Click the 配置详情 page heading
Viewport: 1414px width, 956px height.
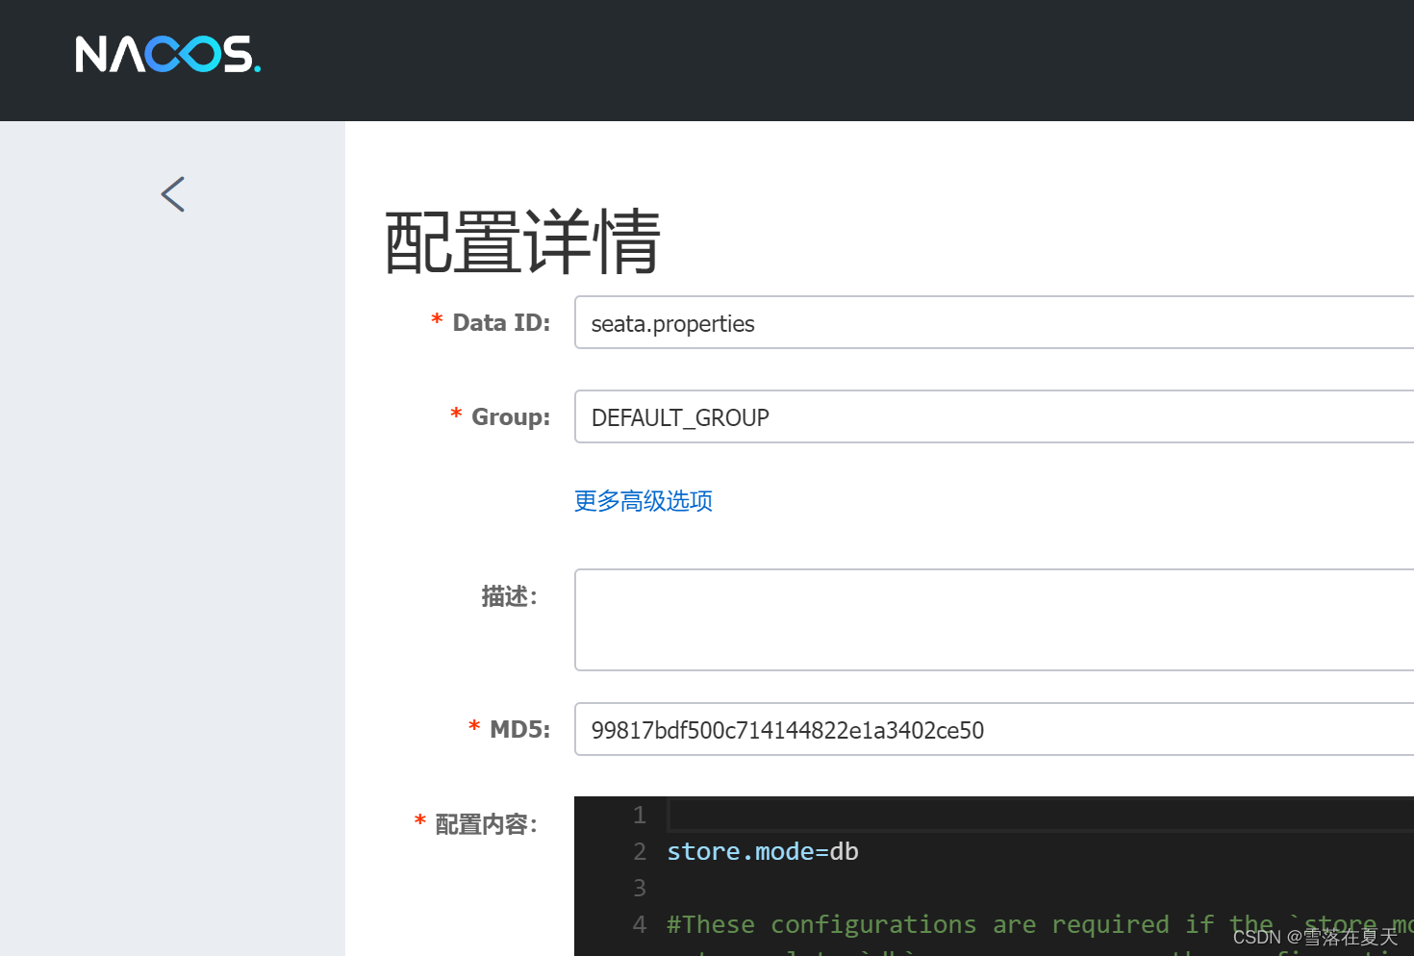[522, 242]
